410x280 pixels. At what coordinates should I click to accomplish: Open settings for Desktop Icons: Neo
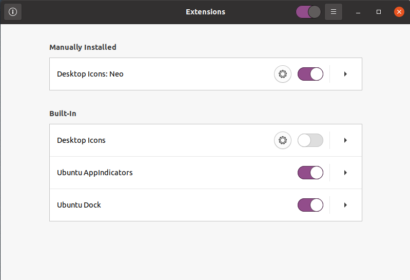tap(282, 74)
